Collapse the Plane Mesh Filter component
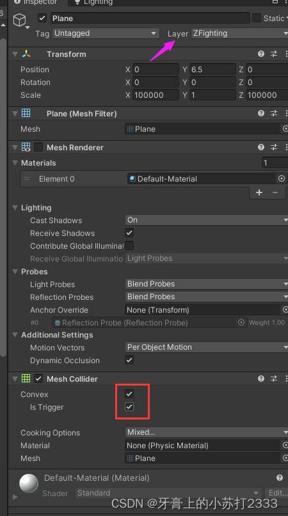 15,114
